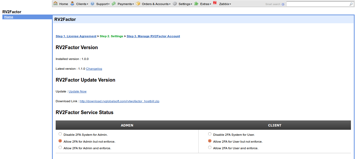
Task: Open the Orders & Accounts dropdown menu
Action: (x=156, y=4)
